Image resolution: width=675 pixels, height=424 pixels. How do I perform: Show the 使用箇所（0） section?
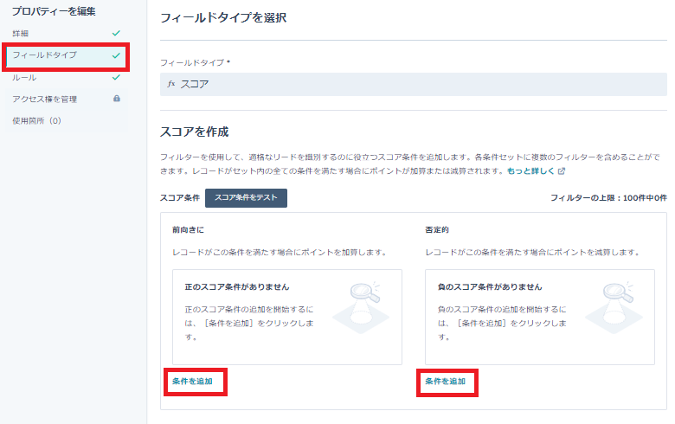(37, 120)
